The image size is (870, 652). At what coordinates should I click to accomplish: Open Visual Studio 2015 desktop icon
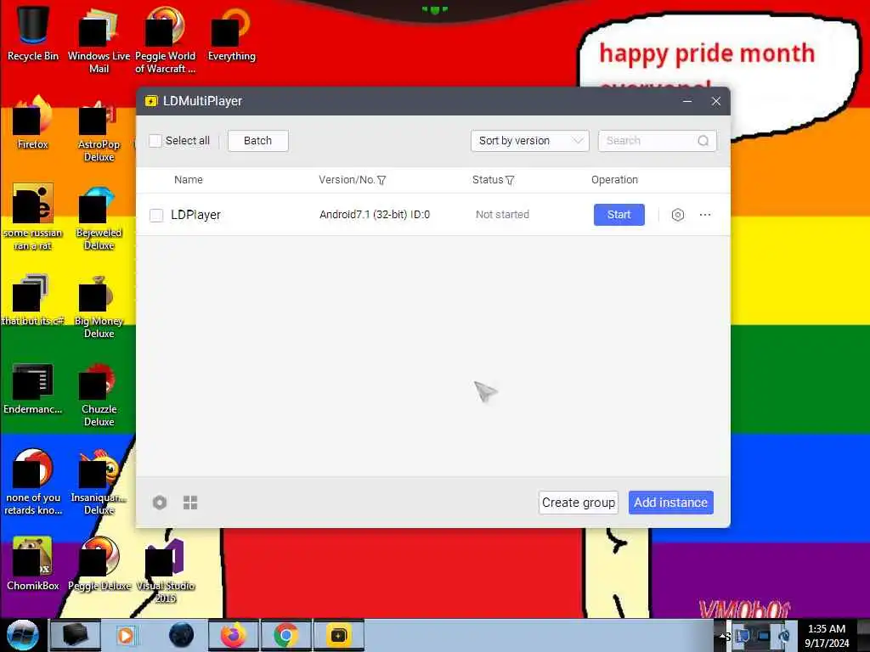point(166,571)
